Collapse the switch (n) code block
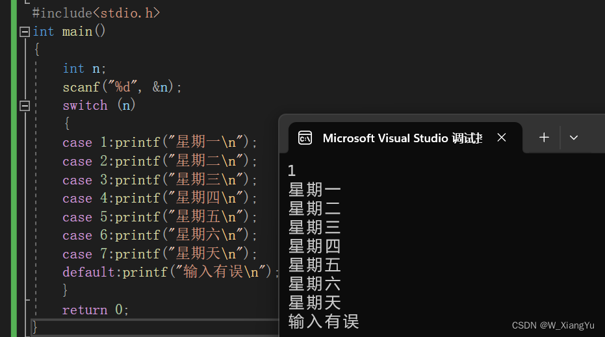Image resolution: width=605 pixels, height=337 pixels. [25, 106]
